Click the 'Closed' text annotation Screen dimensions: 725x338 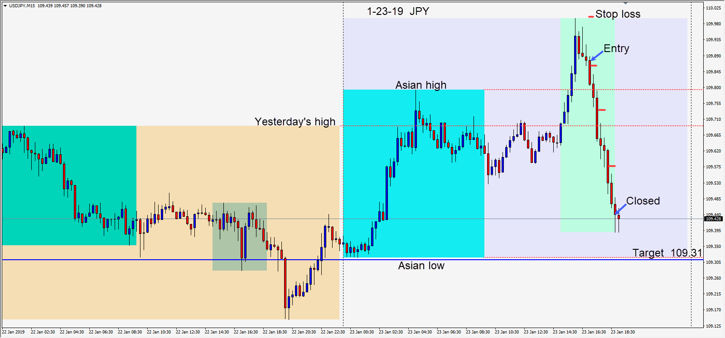point(643,201)
